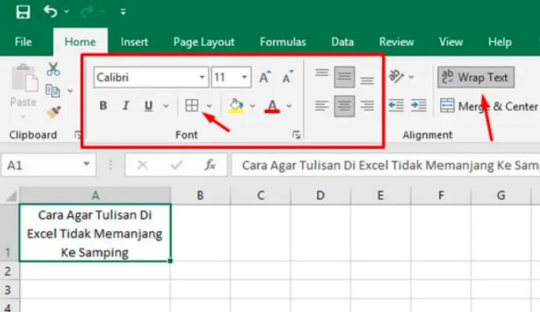Open the File tab
Image resolution: width=540 pixels, height=312 pixels.
pos(23,42)
